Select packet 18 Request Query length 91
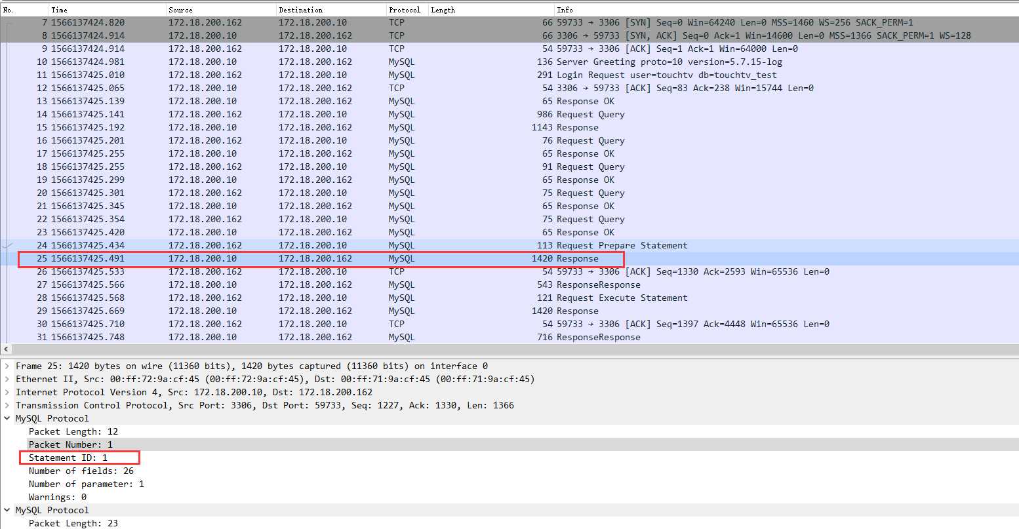Viewport: 1019px width, 529px height. coord(509,167)
